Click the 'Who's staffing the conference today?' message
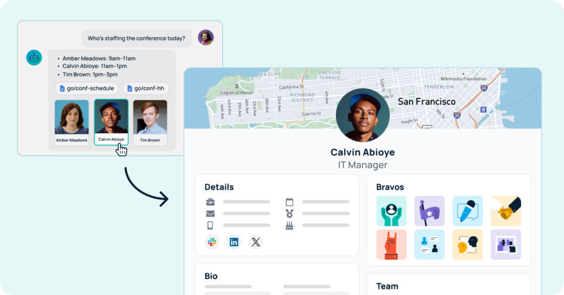 pyautogui.click(x=137, y=39)
